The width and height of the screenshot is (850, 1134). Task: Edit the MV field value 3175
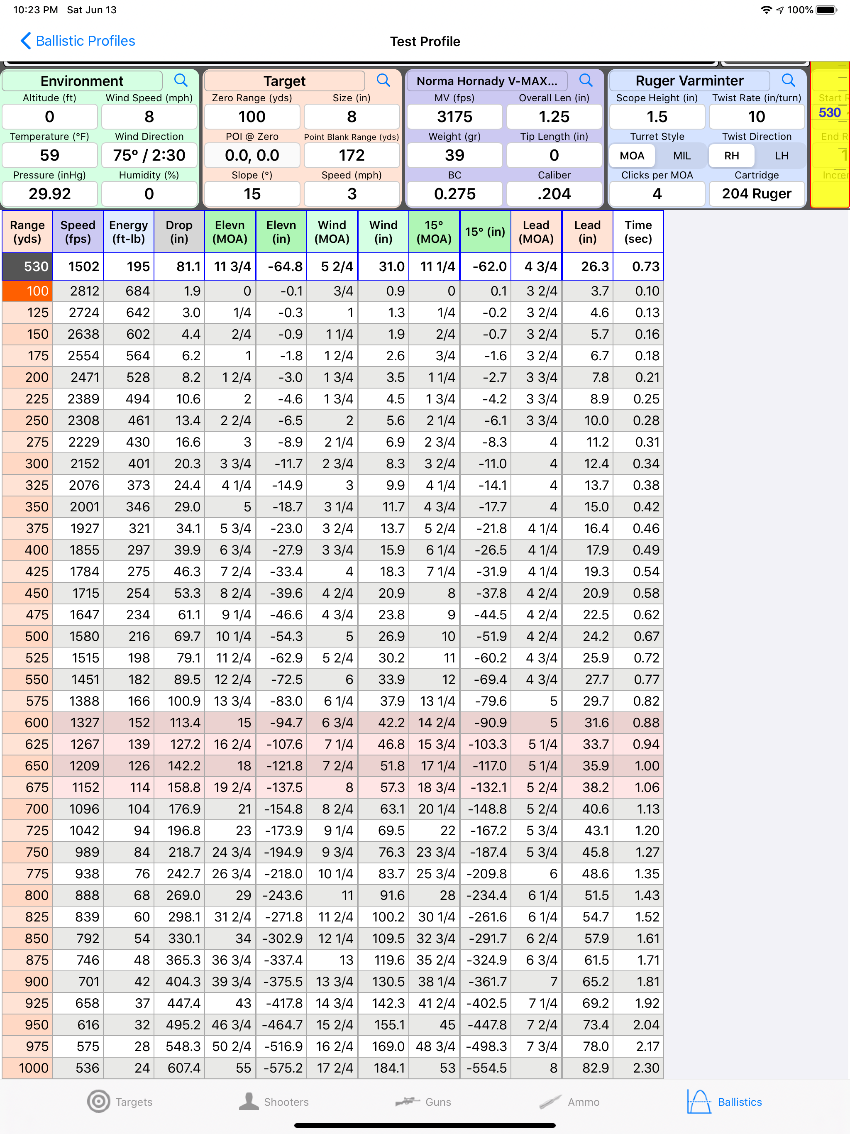click(454, 117)
